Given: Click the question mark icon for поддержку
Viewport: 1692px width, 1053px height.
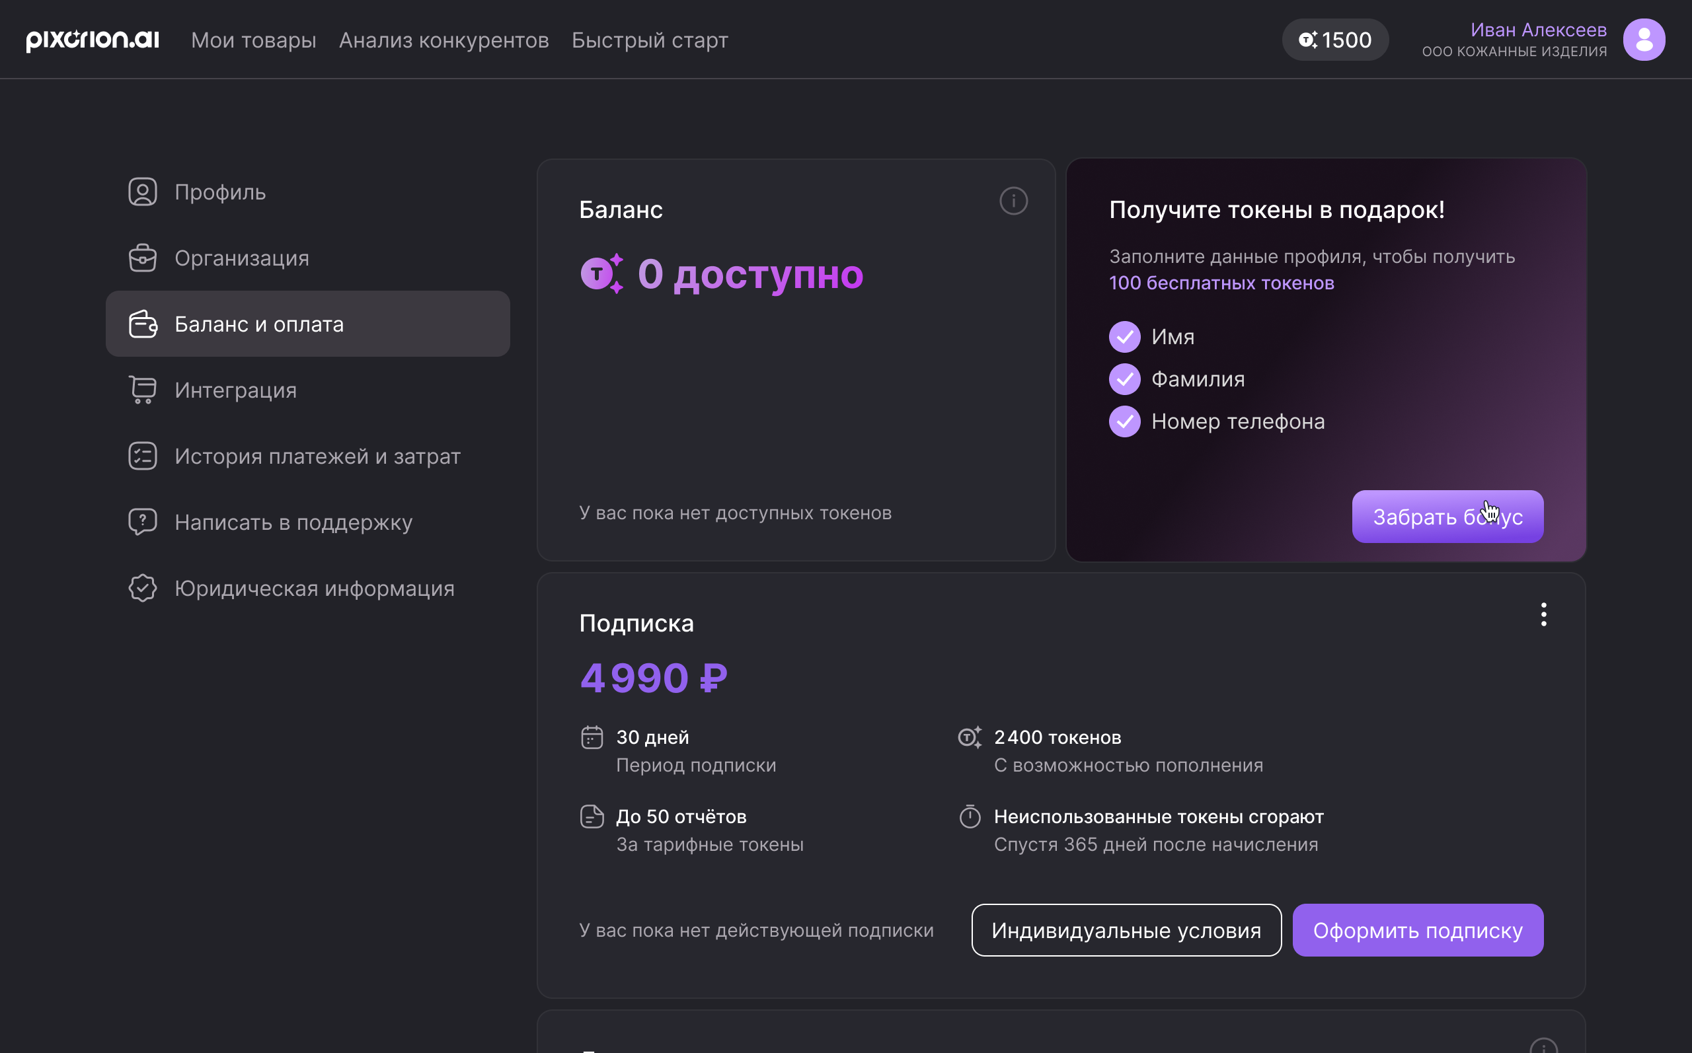Looking at the screenshot, I should coord(143,522).
